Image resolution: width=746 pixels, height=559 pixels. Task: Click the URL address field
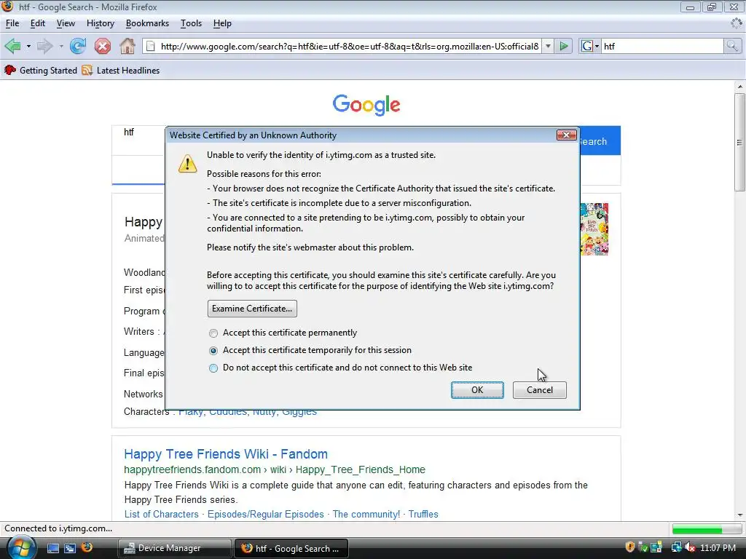point(349,46)
